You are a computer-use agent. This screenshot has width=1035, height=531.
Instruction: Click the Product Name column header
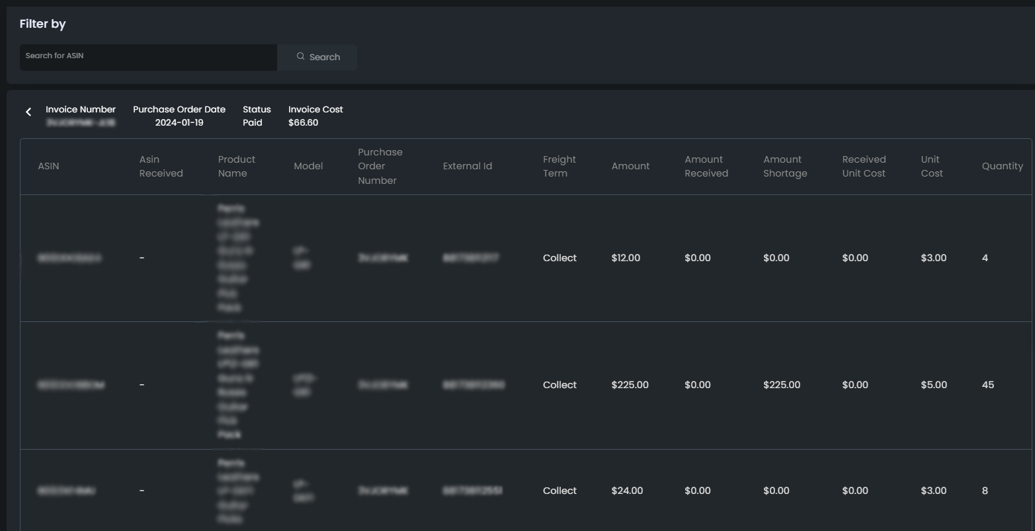pyautogui.click(x=237, y=166)
